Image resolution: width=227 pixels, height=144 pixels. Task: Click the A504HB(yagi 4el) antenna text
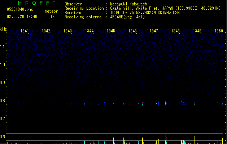pos(127,17)
